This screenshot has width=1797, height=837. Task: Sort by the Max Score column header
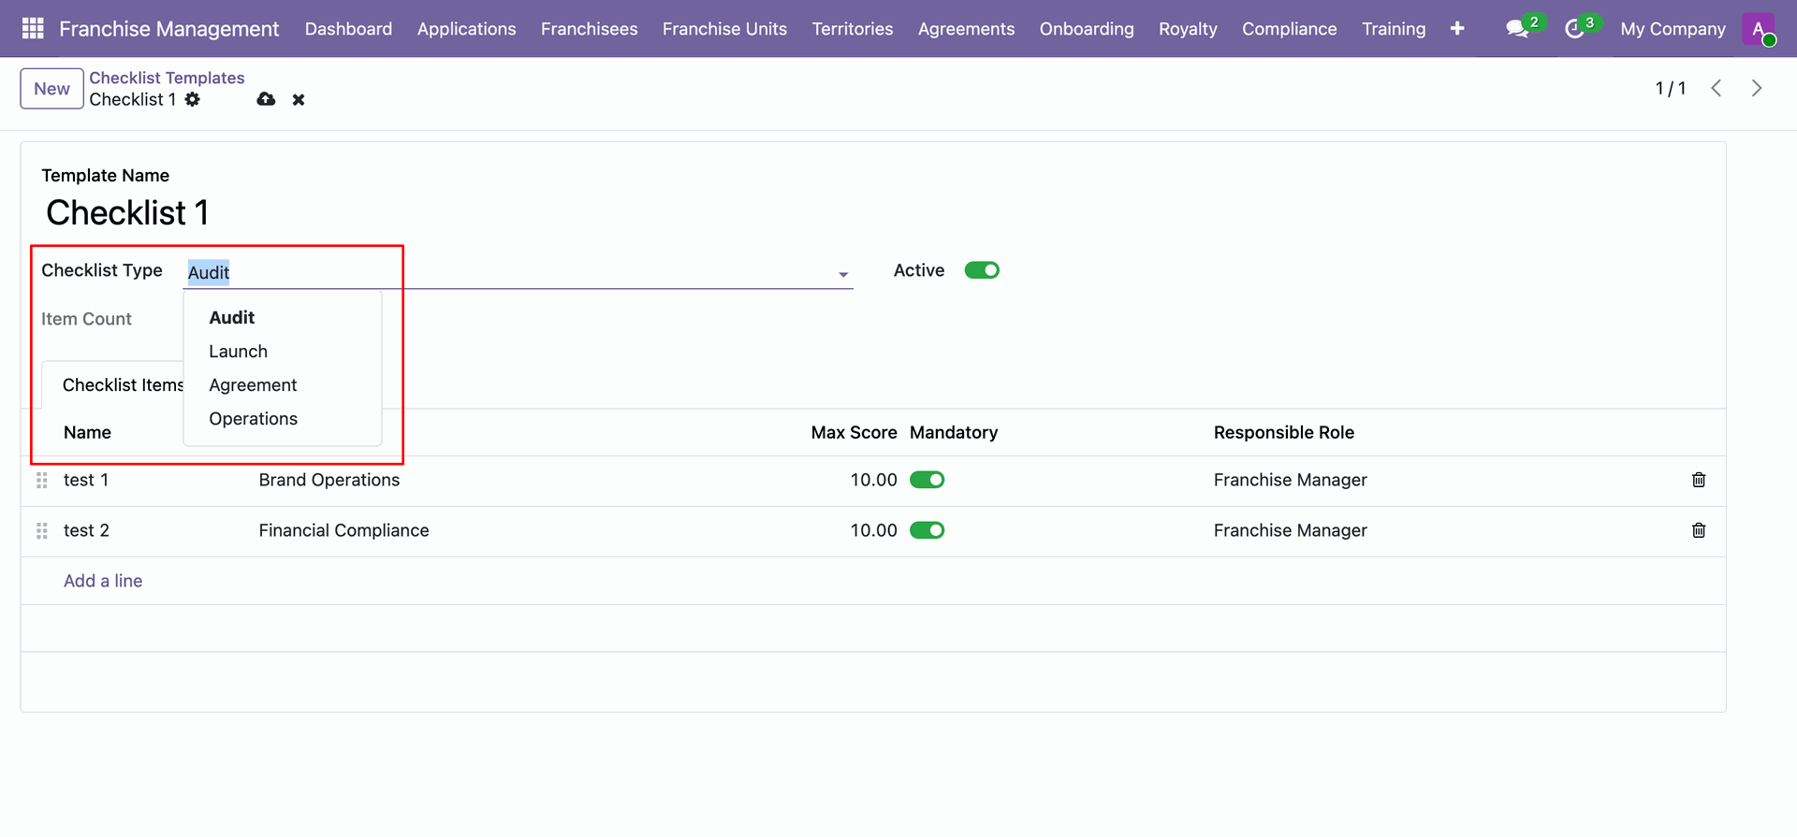tap(854, 432)
